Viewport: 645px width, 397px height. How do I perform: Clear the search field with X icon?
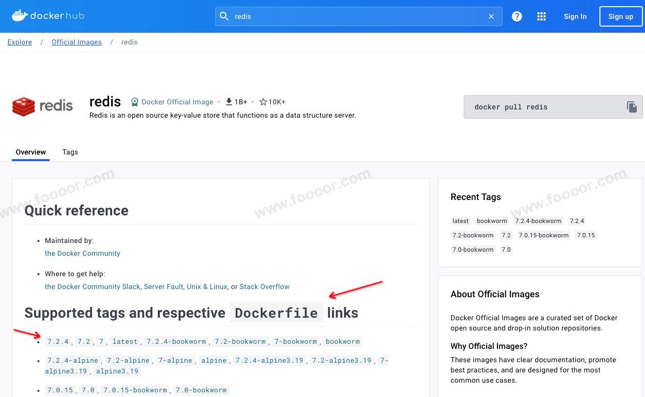coord(491,16)
